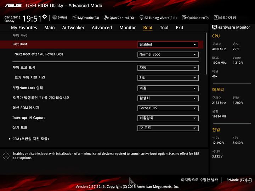Screen dimensions: 255x191
Task: Click the memory frequency 2133 MHz value
Action: point(219,103)
